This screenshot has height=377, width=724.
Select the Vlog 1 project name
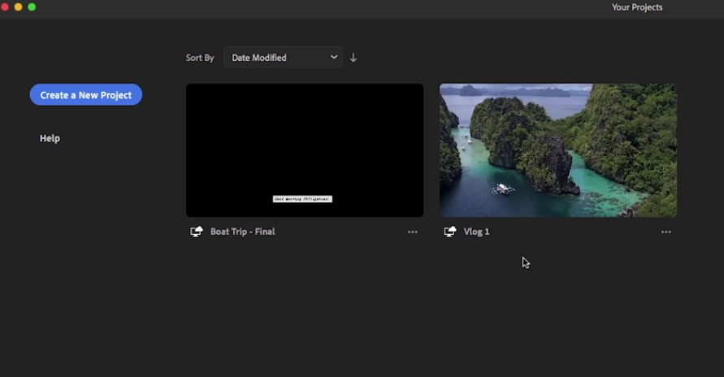(x=476, y=232)
